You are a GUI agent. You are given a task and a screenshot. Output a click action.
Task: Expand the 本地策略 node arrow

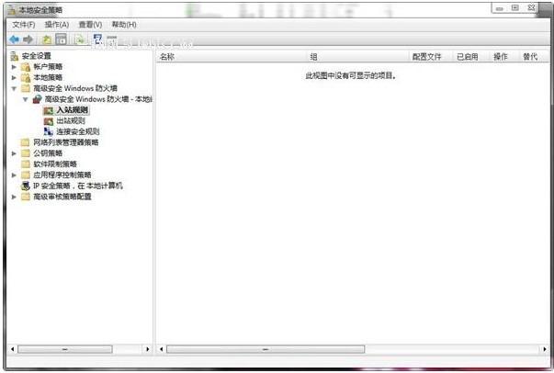pyautogui.click(x=14, y=78)
